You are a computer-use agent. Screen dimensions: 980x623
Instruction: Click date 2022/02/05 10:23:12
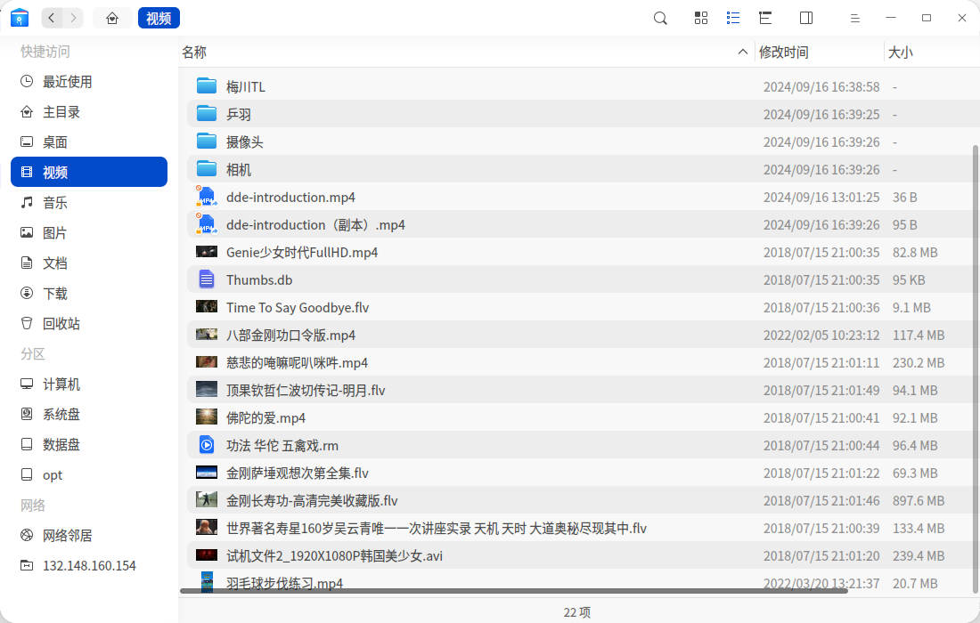click(x=821, y=336)
